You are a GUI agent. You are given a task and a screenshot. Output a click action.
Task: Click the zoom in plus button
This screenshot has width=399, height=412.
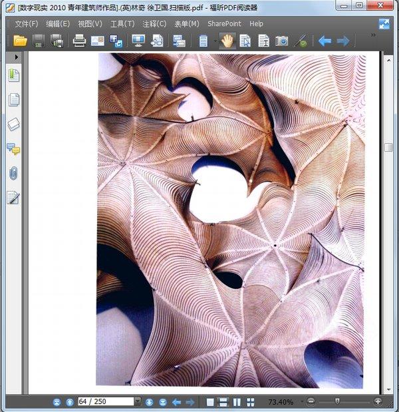tap(378, 401)
